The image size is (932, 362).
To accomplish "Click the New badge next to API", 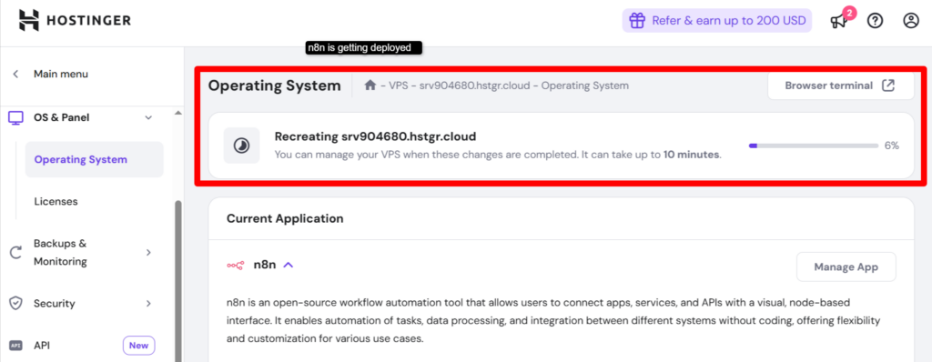I will click(x=138, y=346).
